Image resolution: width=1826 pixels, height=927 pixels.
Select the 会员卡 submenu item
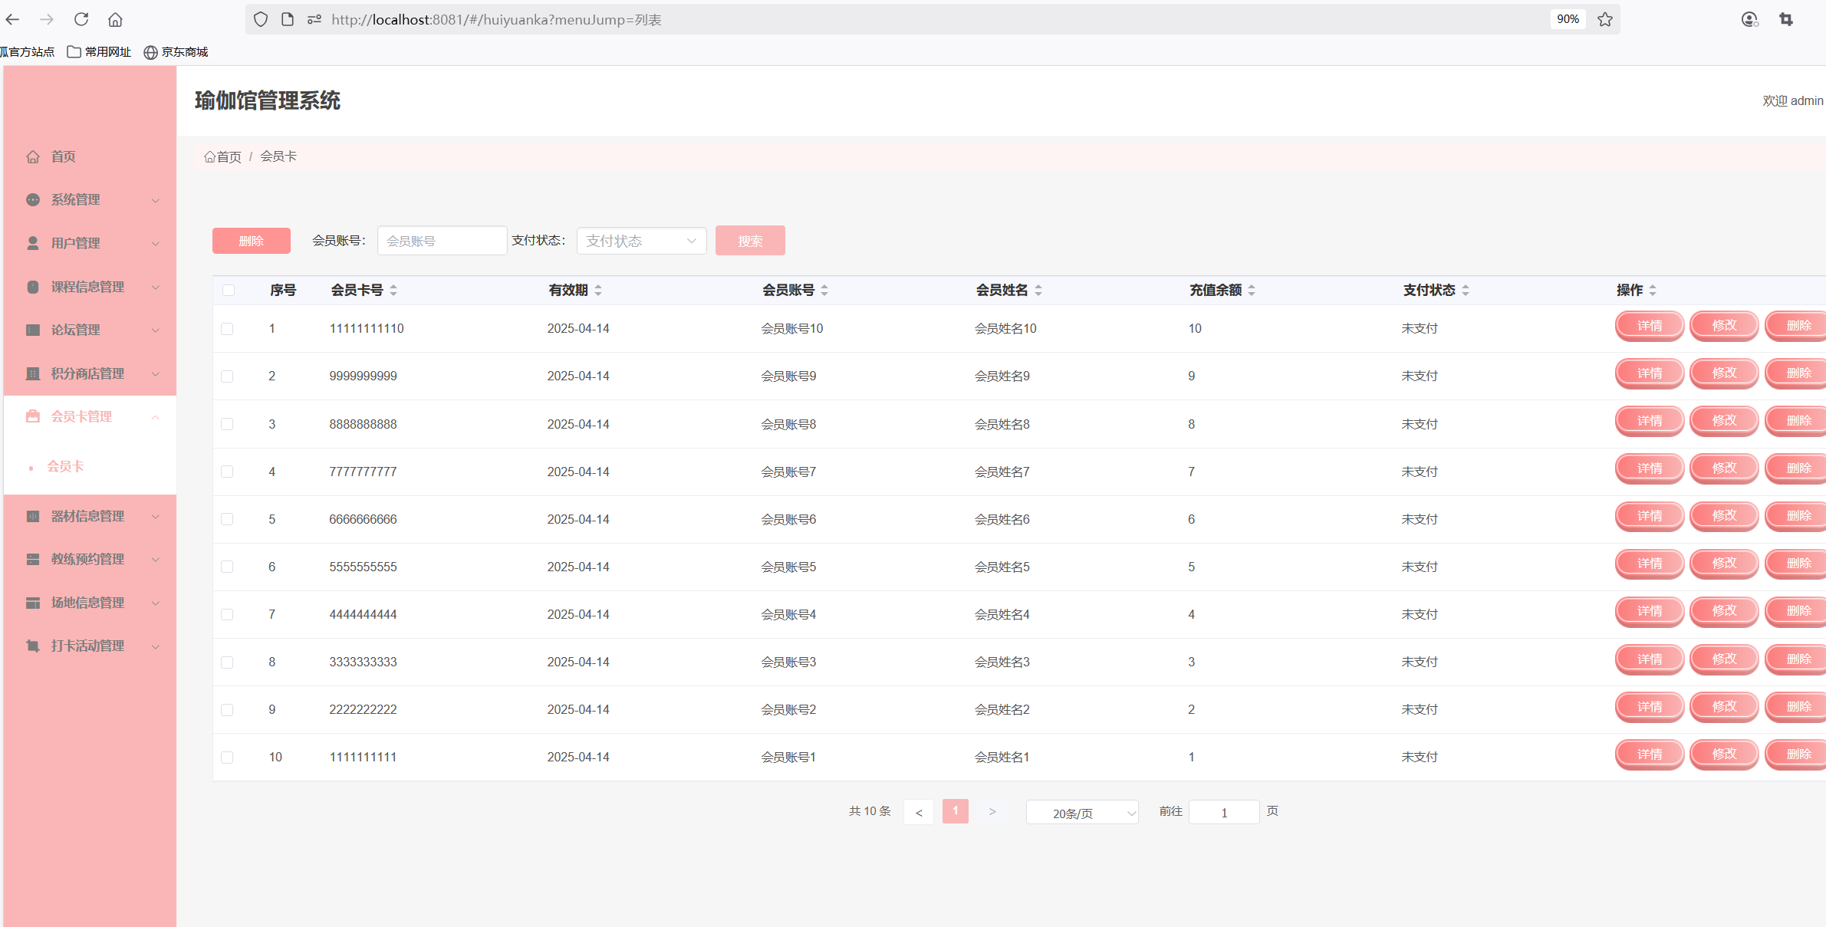coord(66,466)
